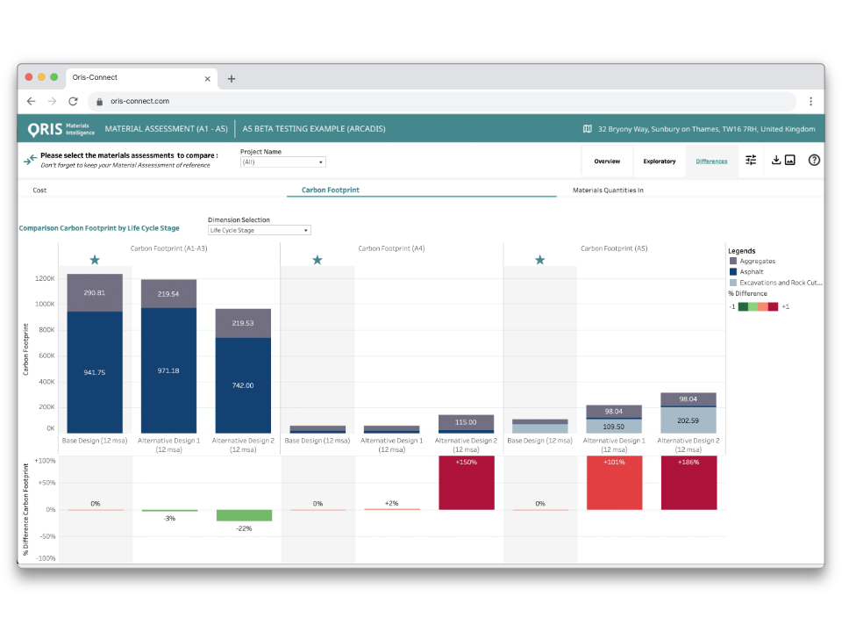Click the compare arrows icon
Screen dimensions: 842x632
30,161
